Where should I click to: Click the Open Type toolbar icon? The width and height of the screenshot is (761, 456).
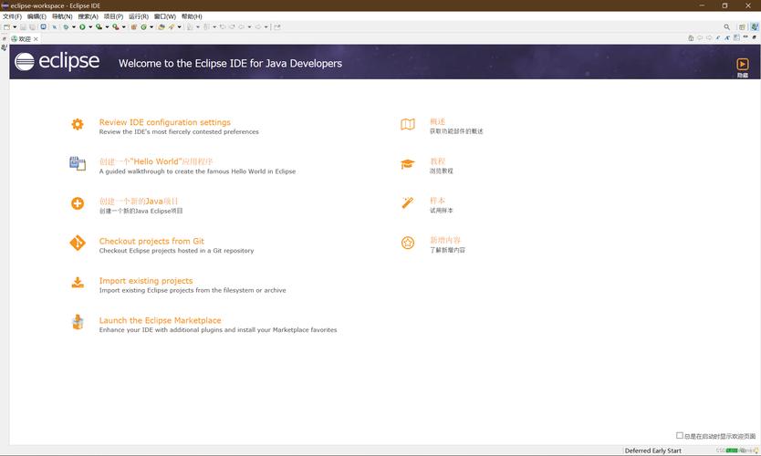[162, 27]
